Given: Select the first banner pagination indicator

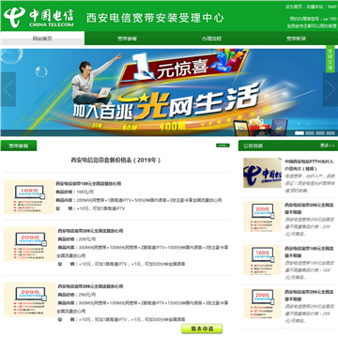Looking at the screenshot, I should tap(300, 133).
